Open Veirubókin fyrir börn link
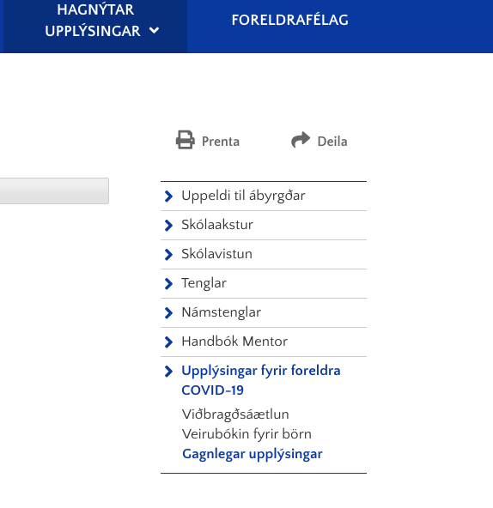 [246, 434]
